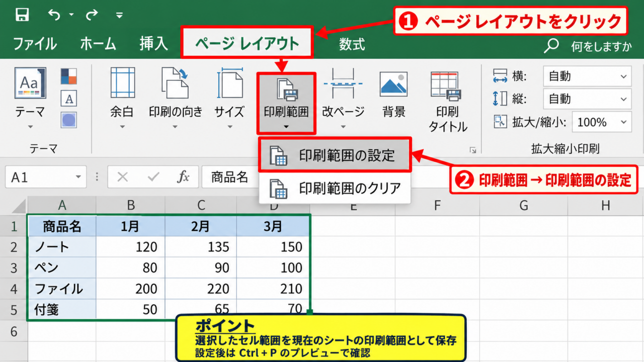The width and height of the screenshot is (644, 362).
Task: Click the Select All corner triangle
Action: click(18, 206)
